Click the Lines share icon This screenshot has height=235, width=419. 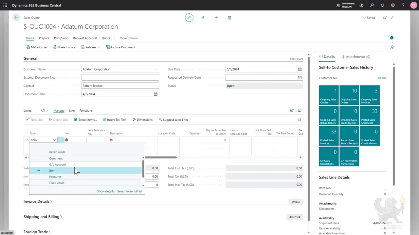pyautogui.click(x=292, y=110)
